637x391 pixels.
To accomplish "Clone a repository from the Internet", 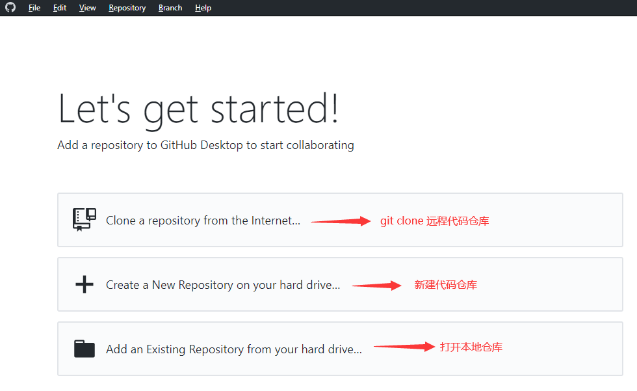I will (340, 220).
